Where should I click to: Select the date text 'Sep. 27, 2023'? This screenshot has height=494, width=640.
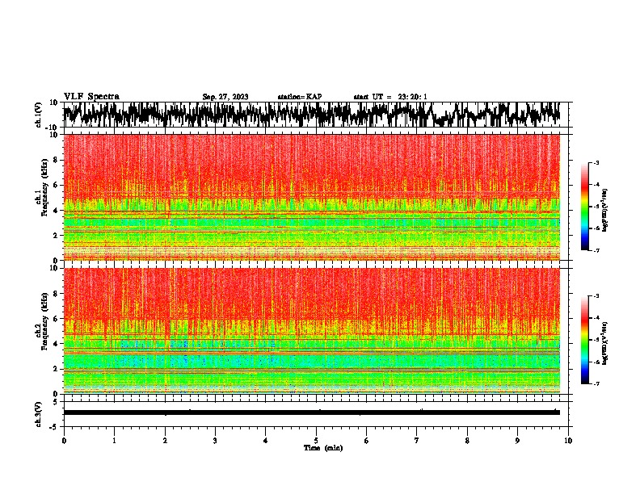225,97
